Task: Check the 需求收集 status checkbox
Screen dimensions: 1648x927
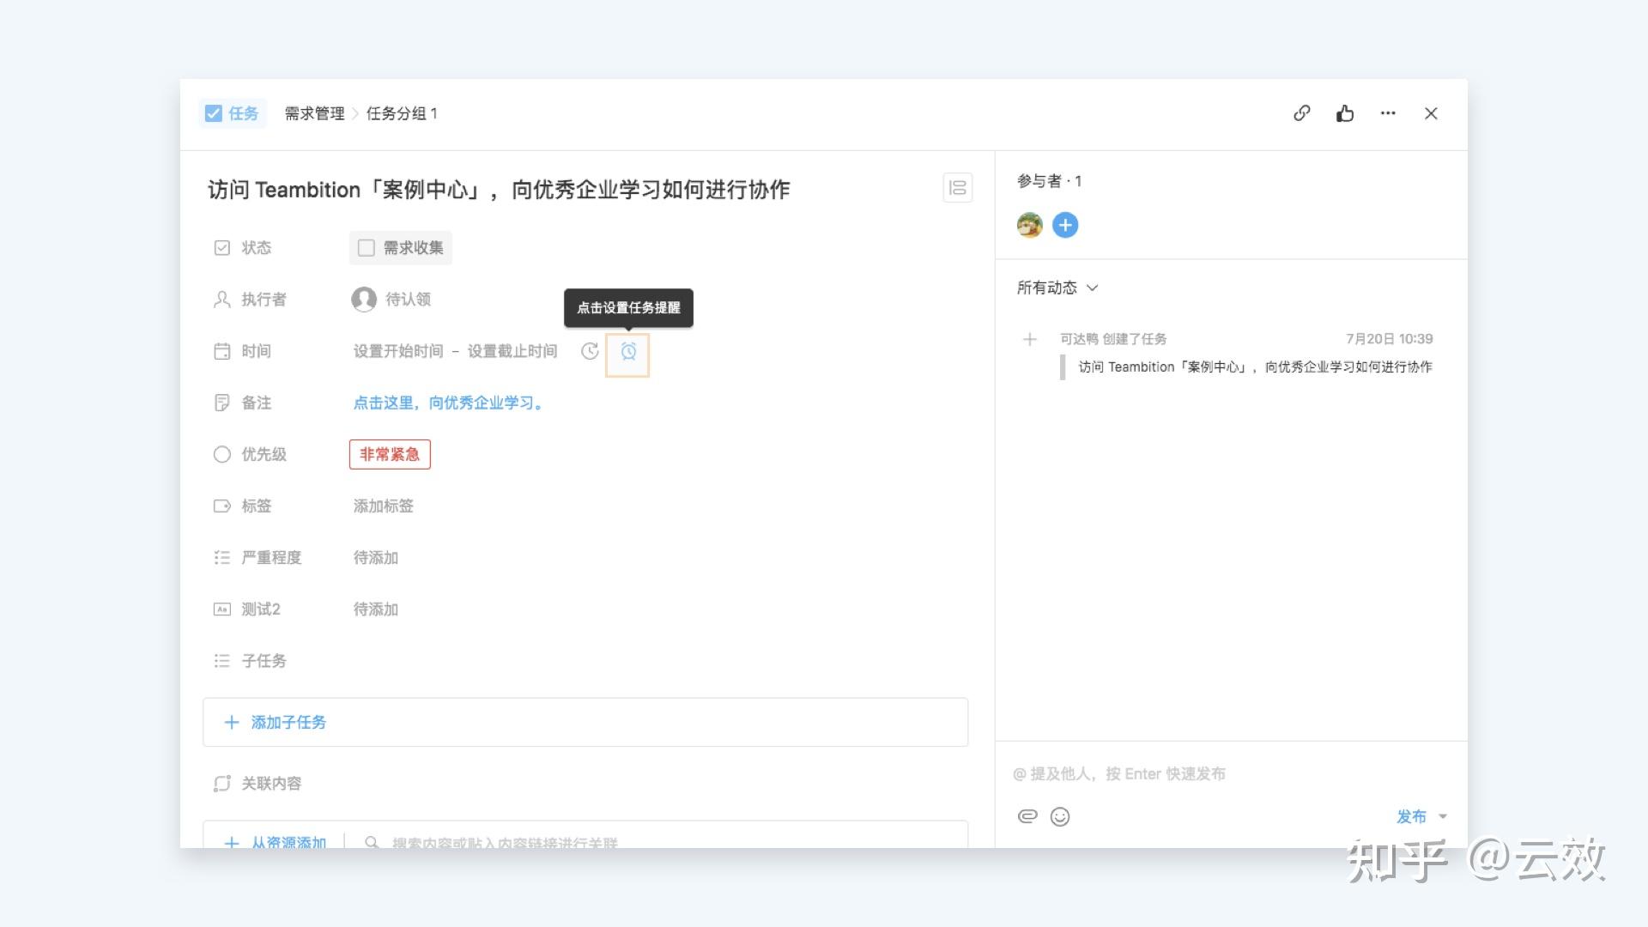Action: 367,248
